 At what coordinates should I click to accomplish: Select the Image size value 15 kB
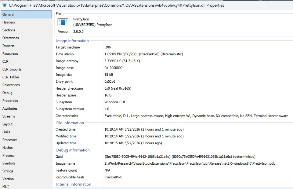click(109, 74)
